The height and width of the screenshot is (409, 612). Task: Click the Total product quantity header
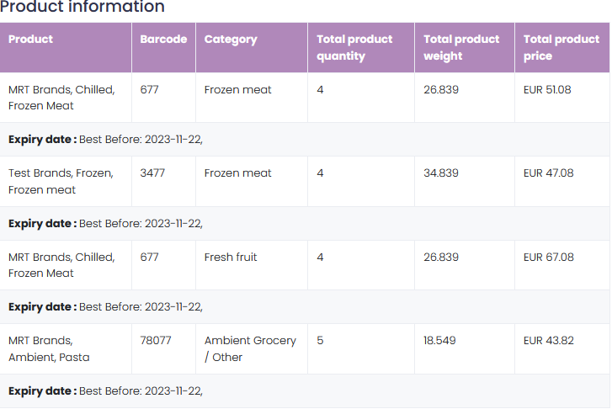(x=354, y=47)
